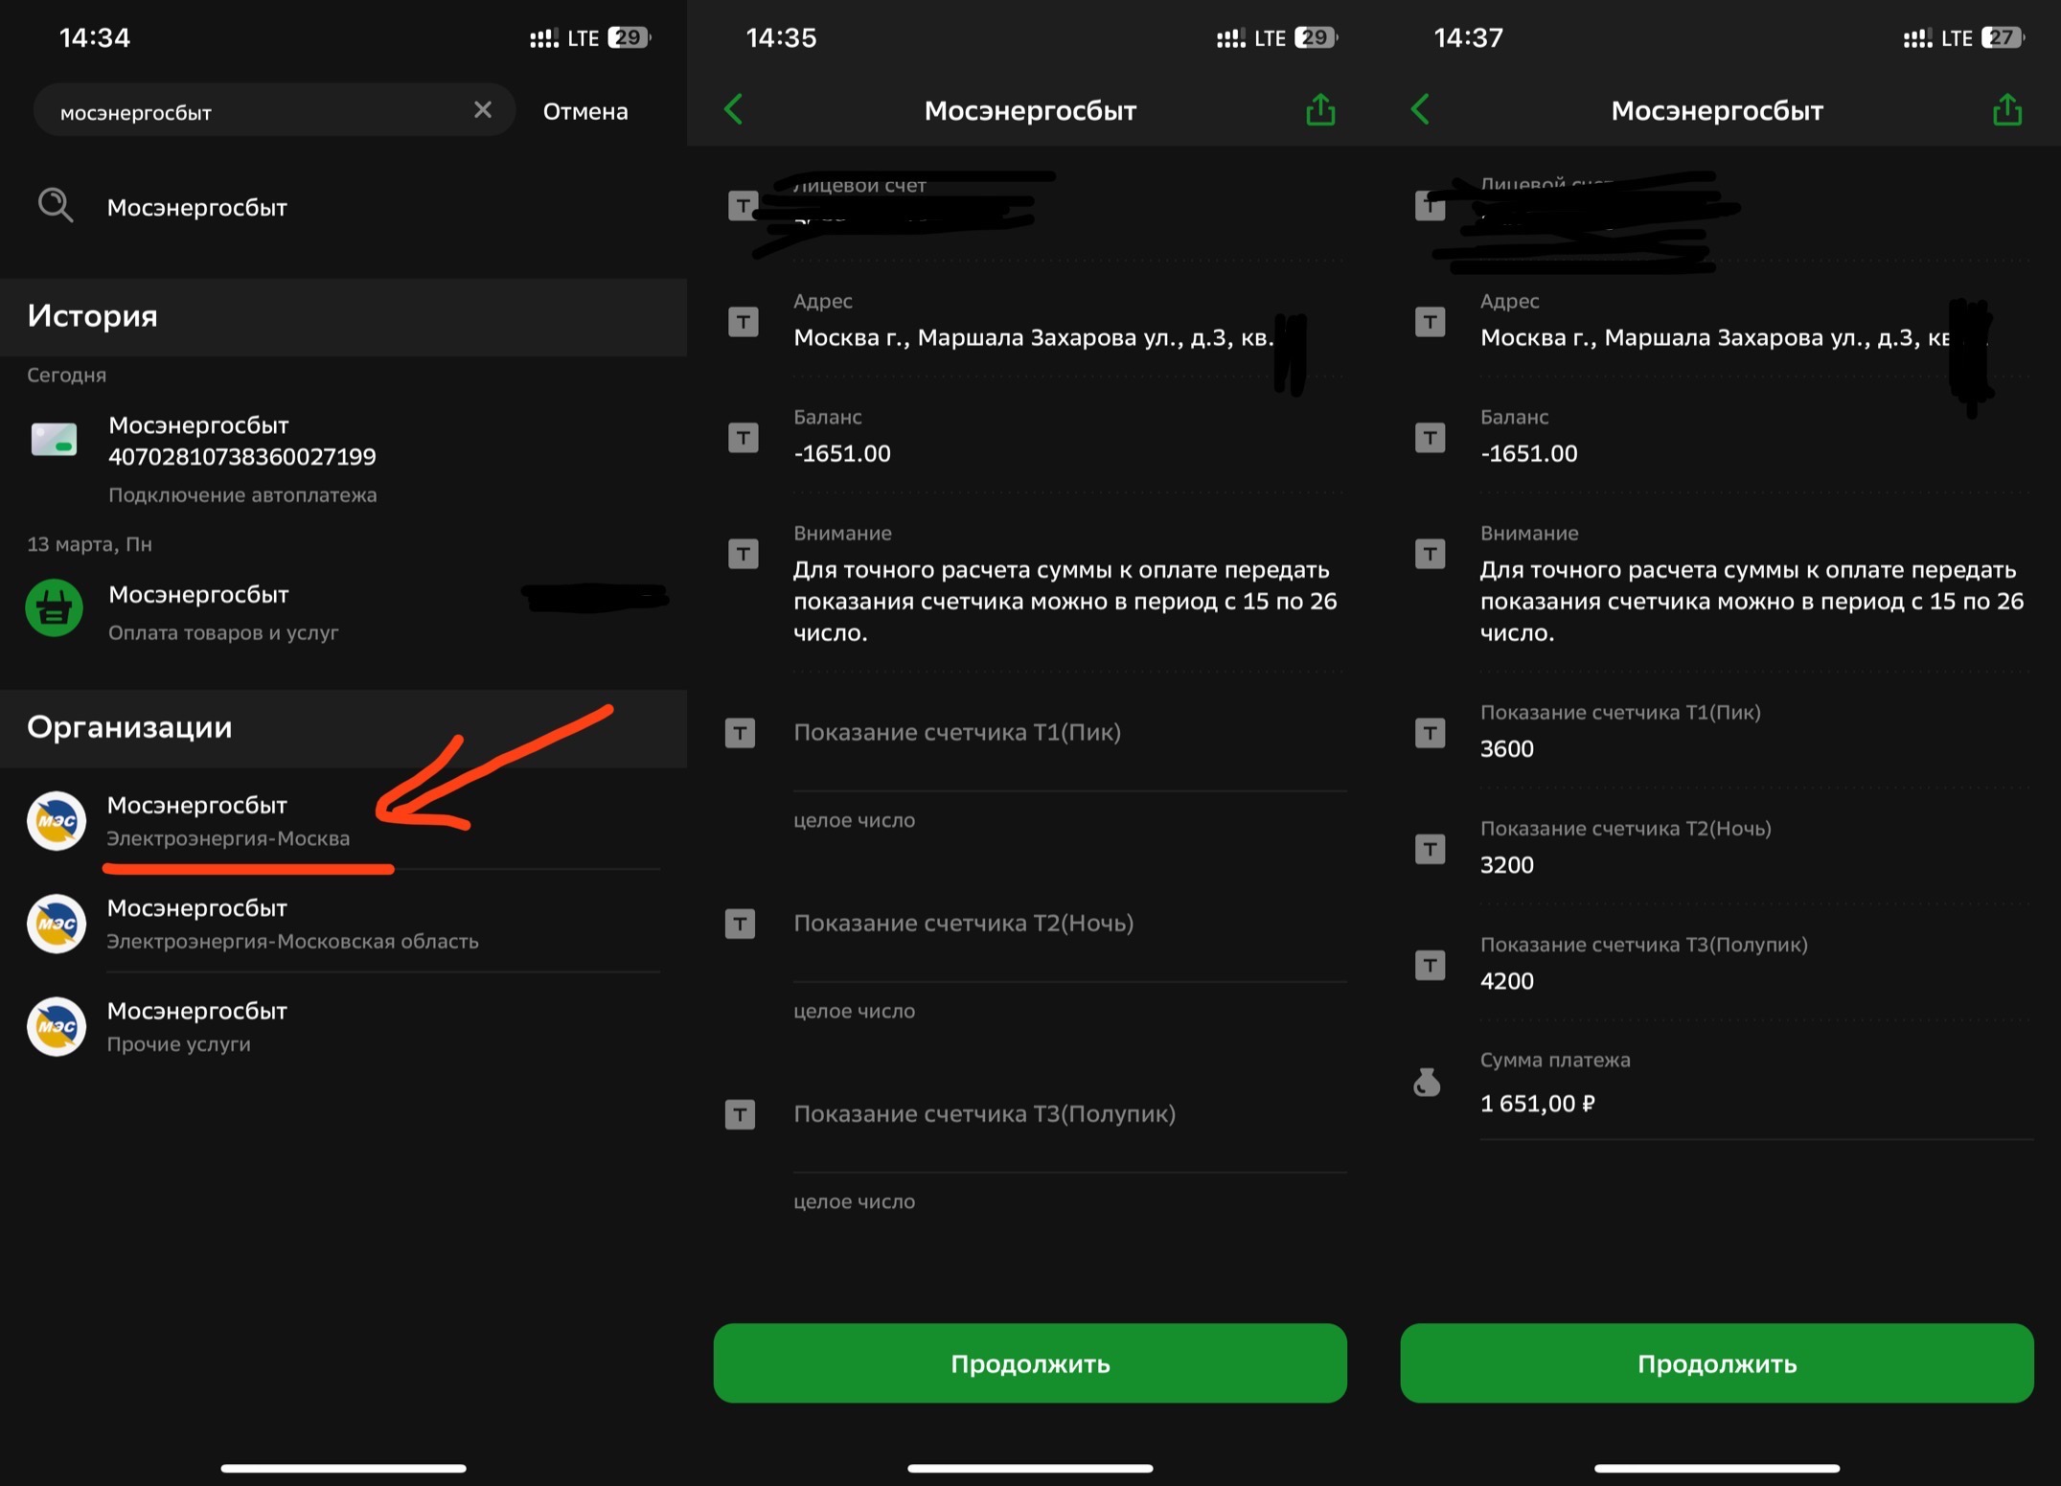
Task: Tap share icon on middle Мосэнергосбыт screen
Action: [x=1320, y=109]
